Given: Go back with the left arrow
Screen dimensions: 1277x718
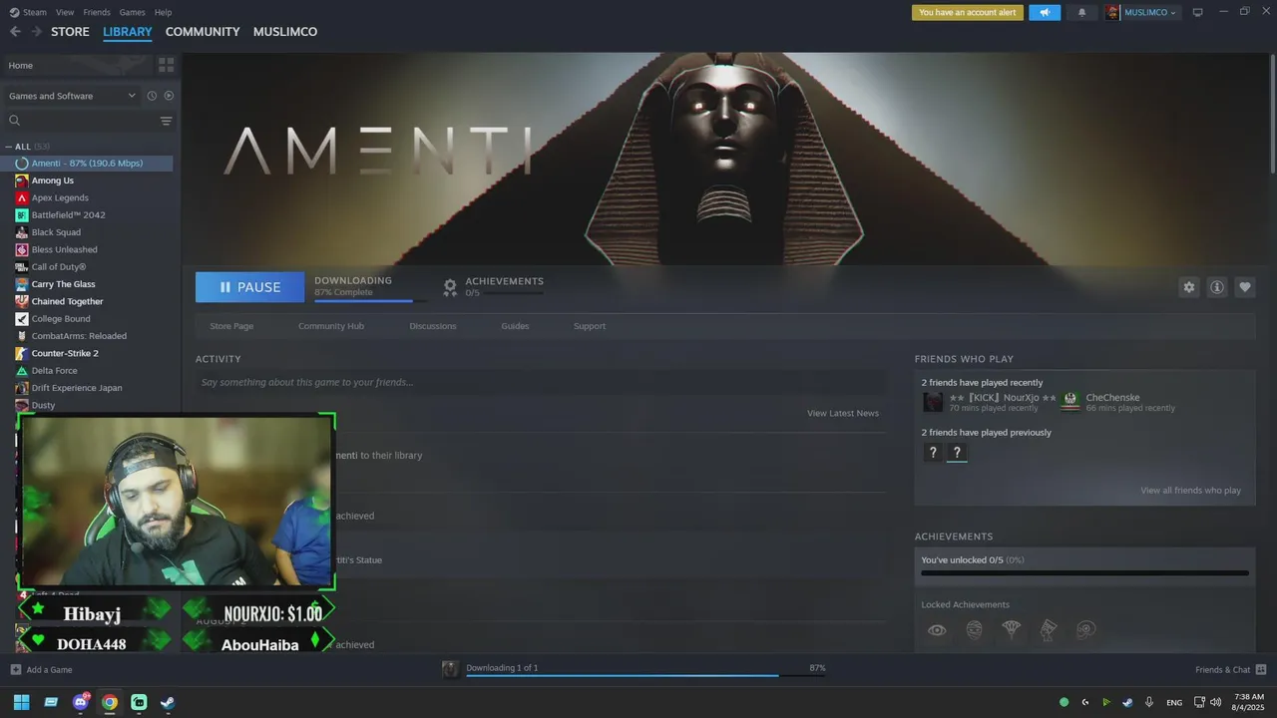Looking at the screenshot, I should pos(15,32).
